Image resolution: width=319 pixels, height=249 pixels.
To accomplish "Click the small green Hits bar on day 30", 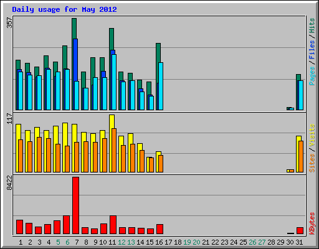I will (288, 108).
